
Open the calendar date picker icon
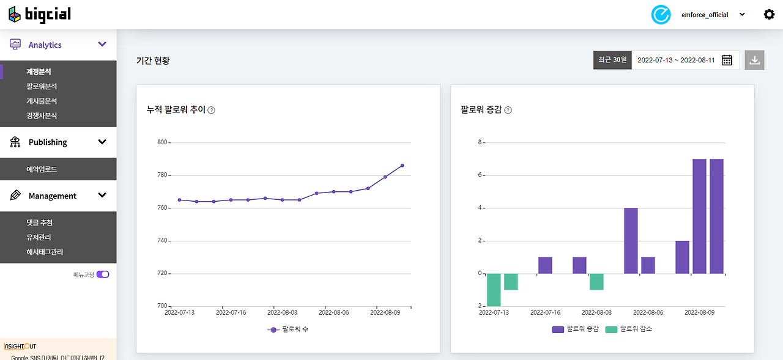727,60
